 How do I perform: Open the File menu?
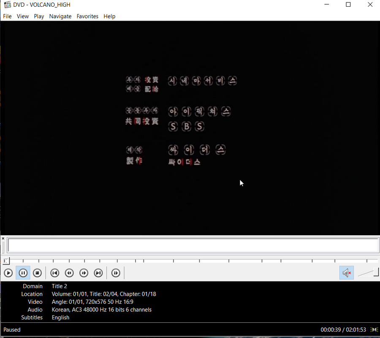point(7,16)
